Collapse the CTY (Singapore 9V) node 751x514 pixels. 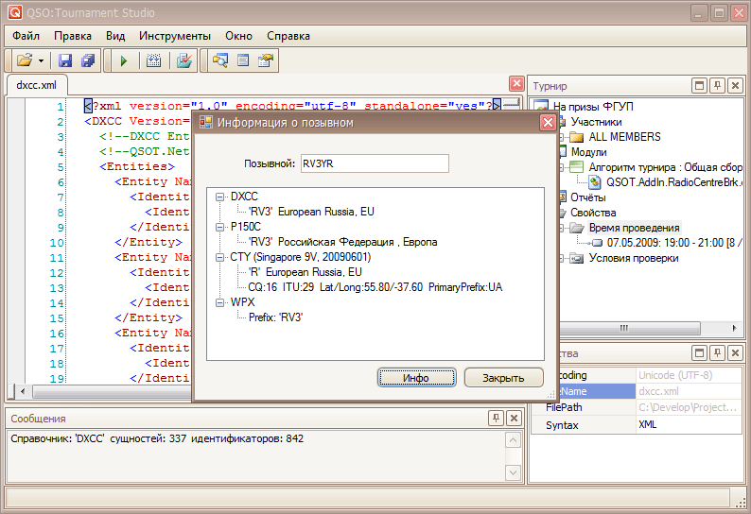click(220, 257)
